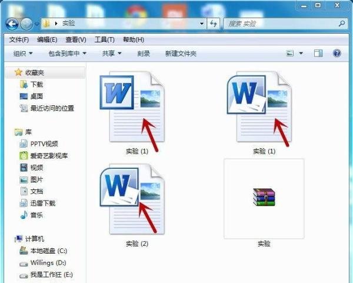Viewport: 353px width, 283px height.
Task: Select the new-style Word file 实验 (1) at right
Action: click(x=259, y=106)
